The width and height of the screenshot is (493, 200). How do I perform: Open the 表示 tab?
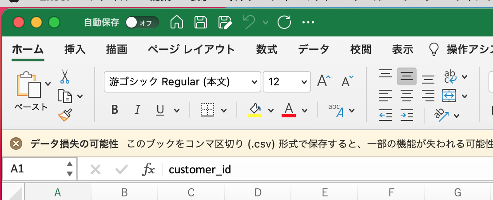[x=402, y=49]
